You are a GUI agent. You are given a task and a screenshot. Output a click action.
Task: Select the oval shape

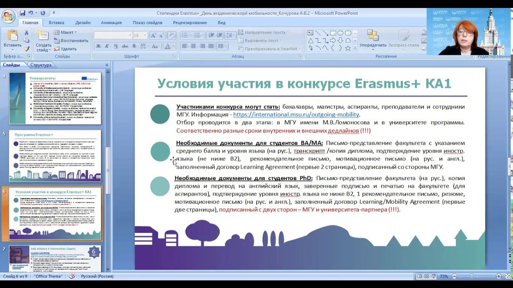click(x=340, y=33)
